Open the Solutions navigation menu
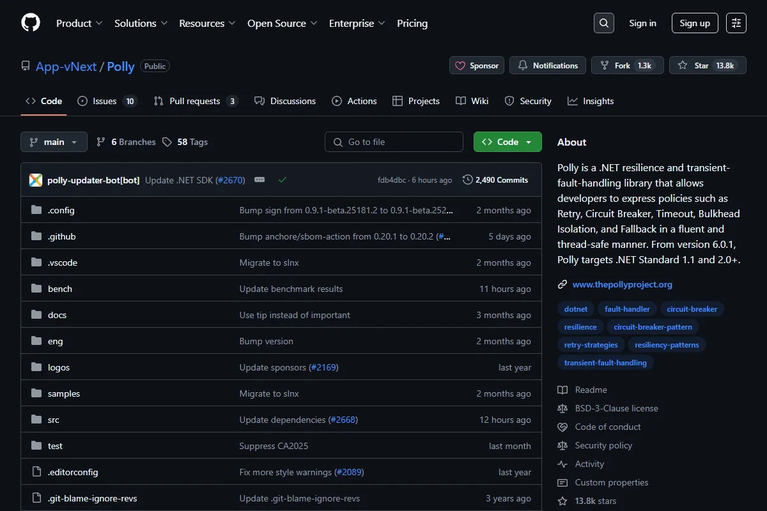Image resolution: width=767 pixels, height=511 pixels. (x=141, y=23)
